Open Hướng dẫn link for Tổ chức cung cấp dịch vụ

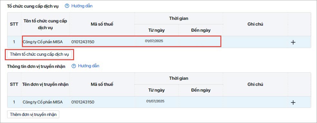coord(82,6)
